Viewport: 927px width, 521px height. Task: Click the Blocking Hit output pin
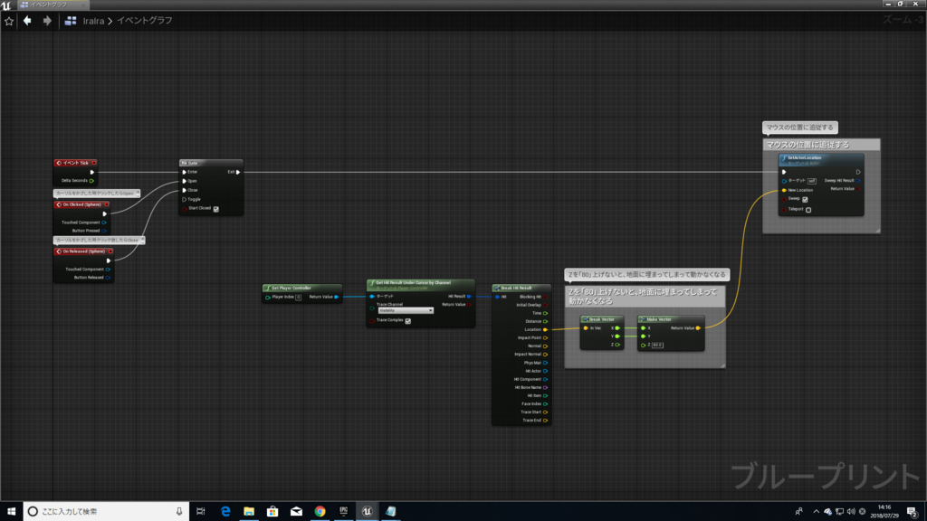click(x=545, y=297)
